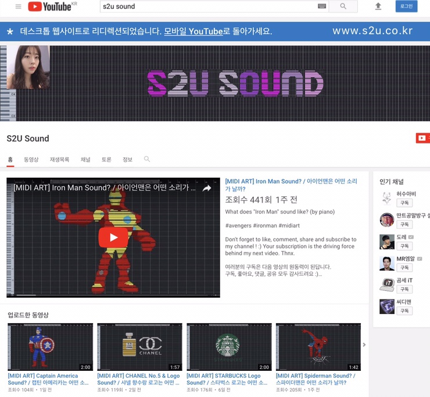Image resolution: width=430 pixels, height=397 pixels.
Task: Open the 정보 tab
Action: point(127,160)
